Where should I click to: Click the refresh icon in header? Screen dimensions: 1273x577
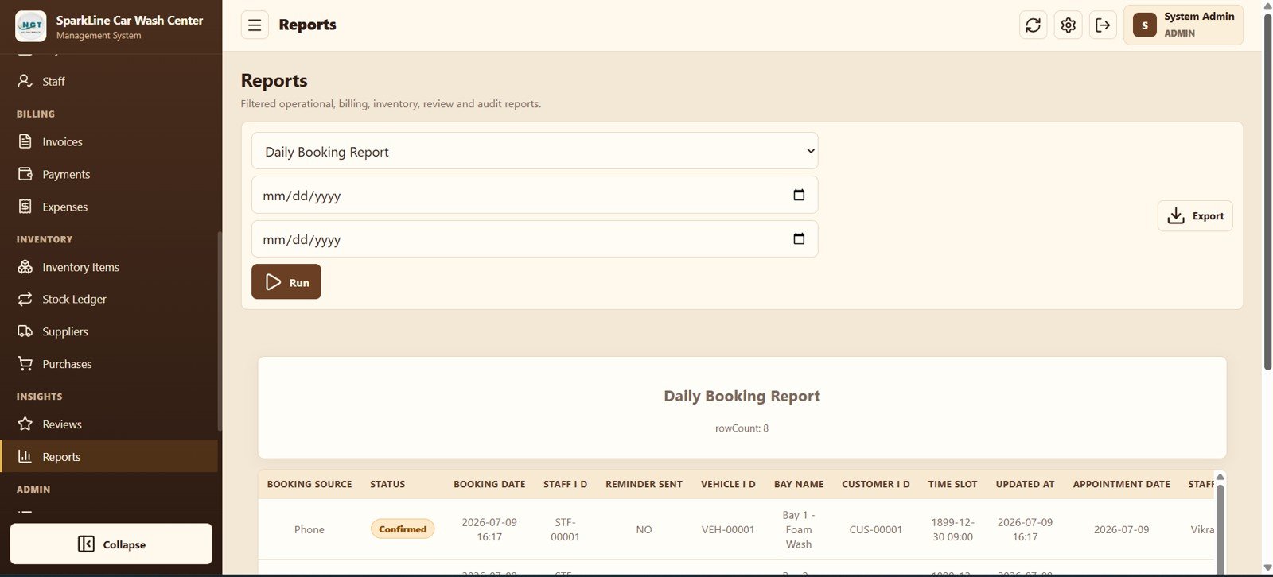tap(1033, 25)
